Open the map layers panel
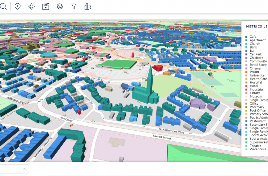This screenshot has height=176, width=268. point(60,6)
